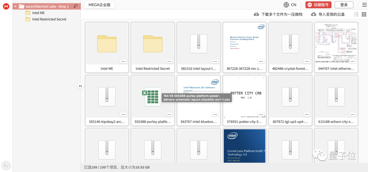Open more options for Intel Restricted Secret tile
368x172 pixels.
tap(169, 61)
